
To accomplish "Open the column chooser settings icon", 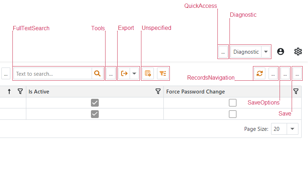I will 148,74.
